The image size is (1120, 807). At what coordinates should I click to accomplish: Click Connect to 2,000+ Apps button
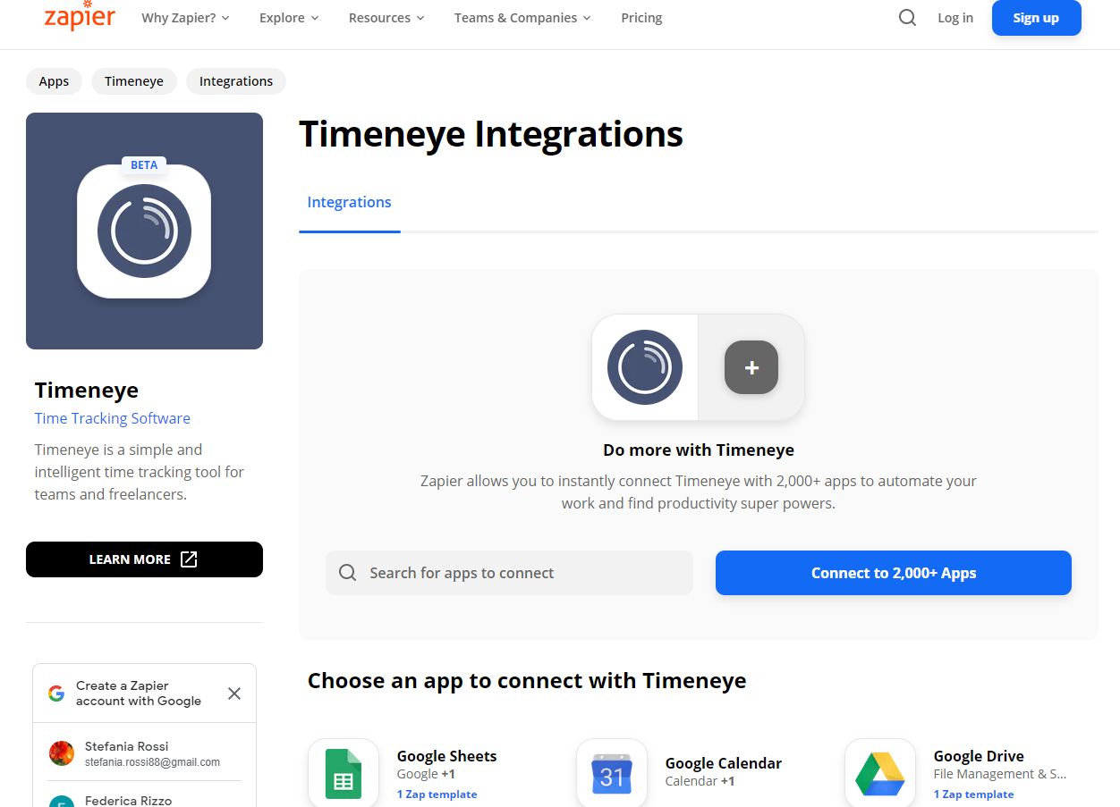point(893,573)
